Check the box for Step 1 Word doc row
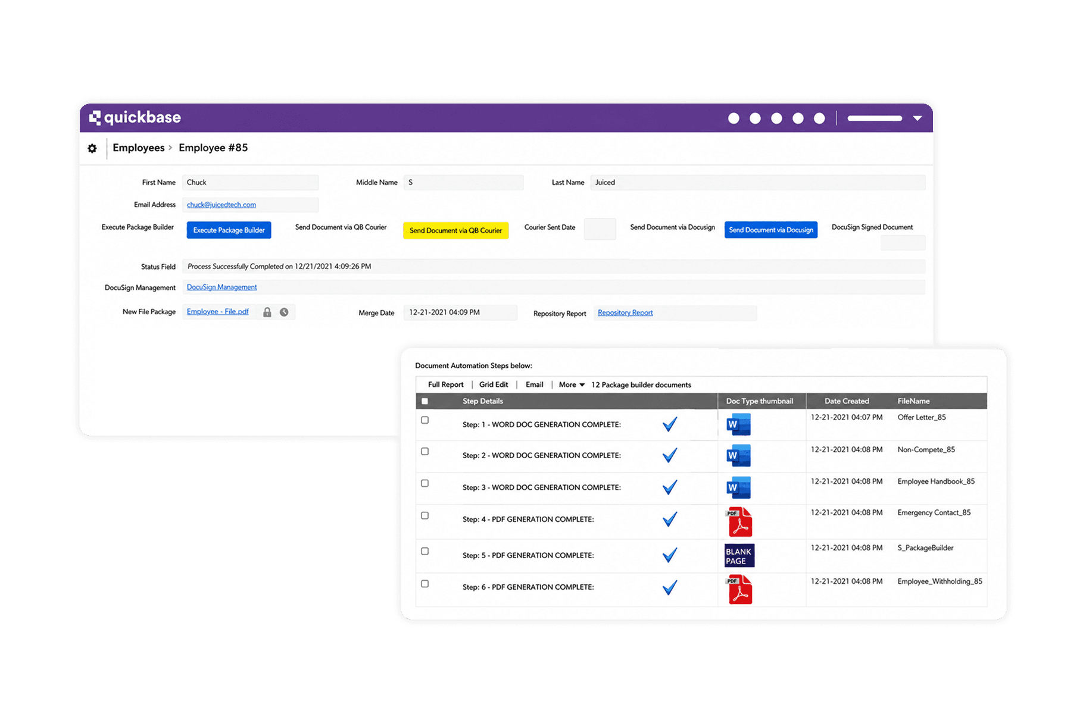Image resolution: width=1086 pixels, height=723 pixels. [425, 420]
